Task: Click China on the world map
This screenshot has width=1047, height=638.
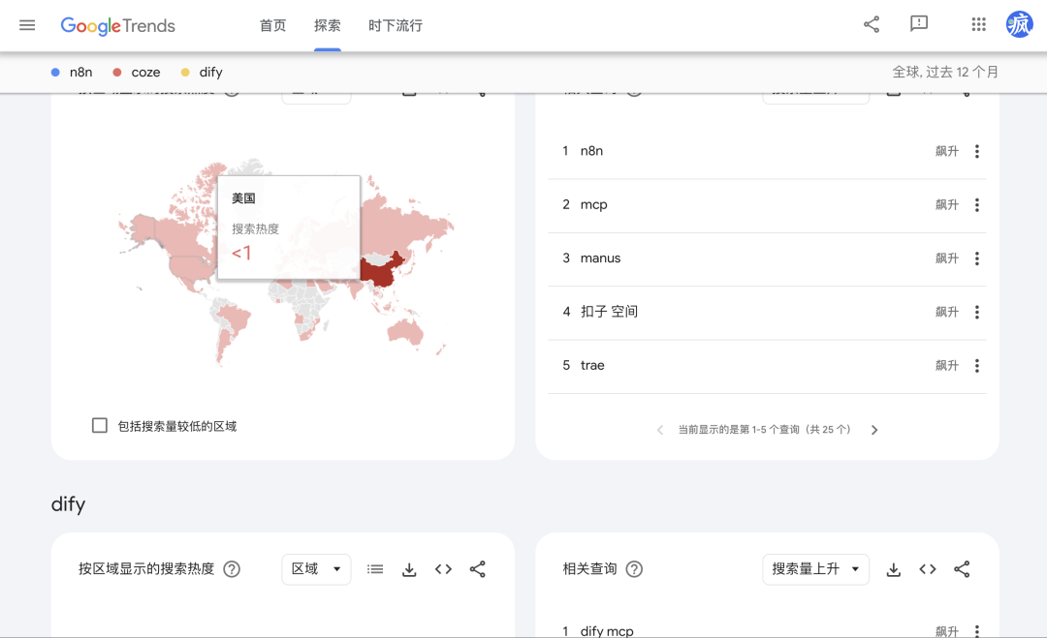Action: click(x=384, y=270)
